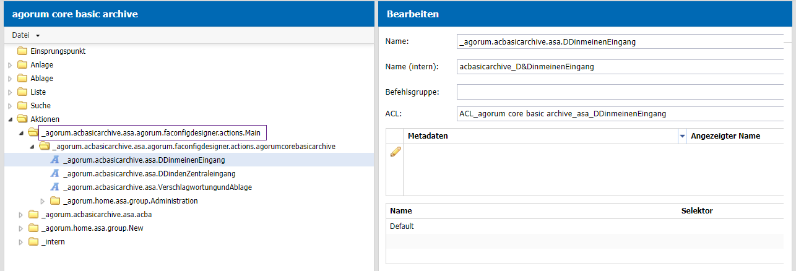Expand the Liste tree node
Screen dimensions: 796x271
pos(10,92)
